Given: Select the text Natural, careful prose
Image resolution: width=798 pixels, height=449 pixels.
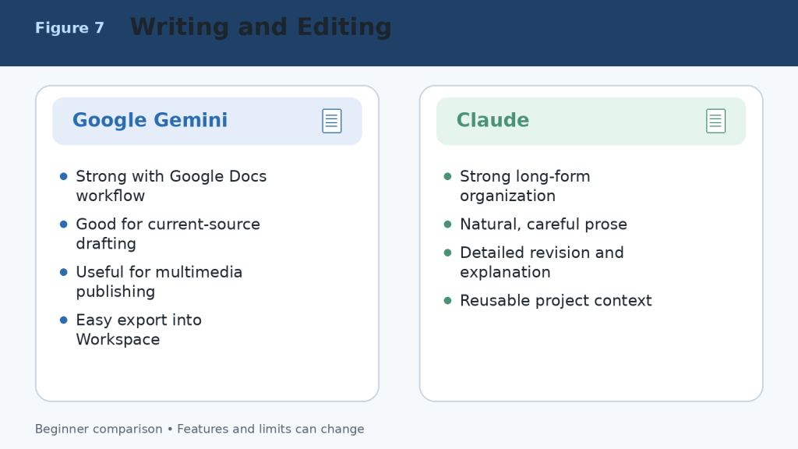Looking at the screenshot, I should tap(543, 224).
